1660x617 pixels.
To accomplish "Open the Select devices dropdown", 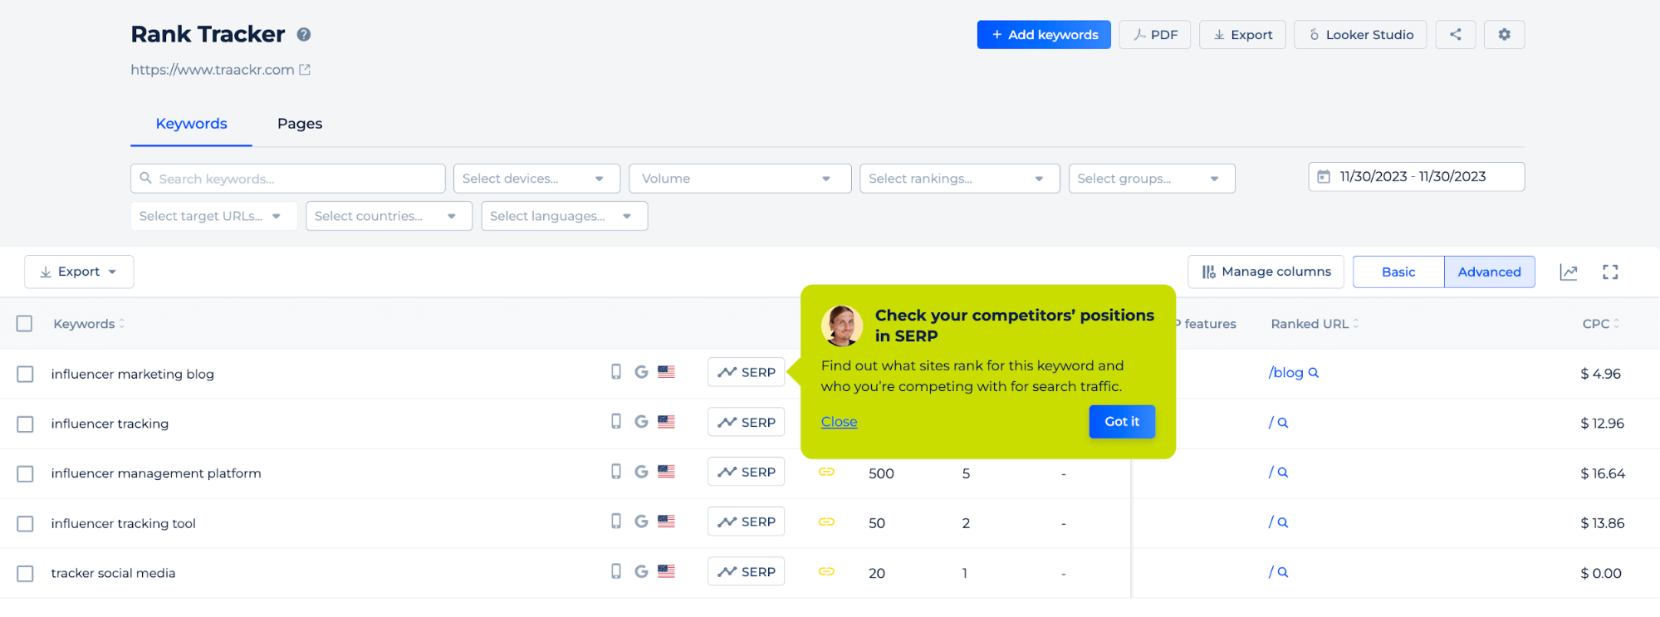I will click(536, 179).
